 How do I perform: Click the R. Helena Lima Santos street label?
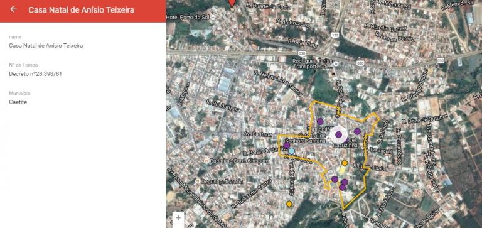[278, 84]
